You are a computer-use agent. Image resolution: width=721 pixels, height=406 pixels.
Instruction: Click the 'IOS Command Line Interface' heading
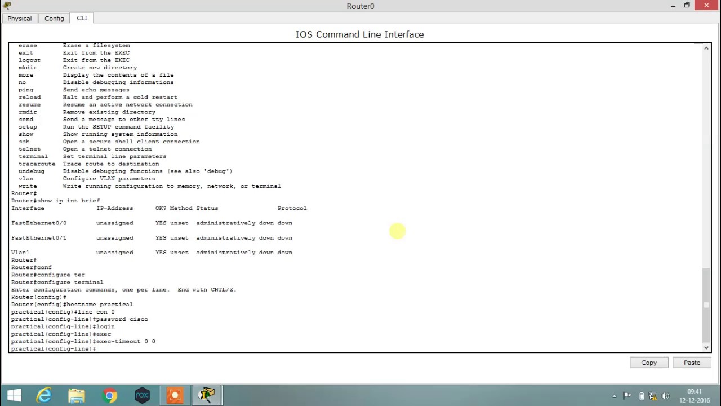(x=359, y=34)
